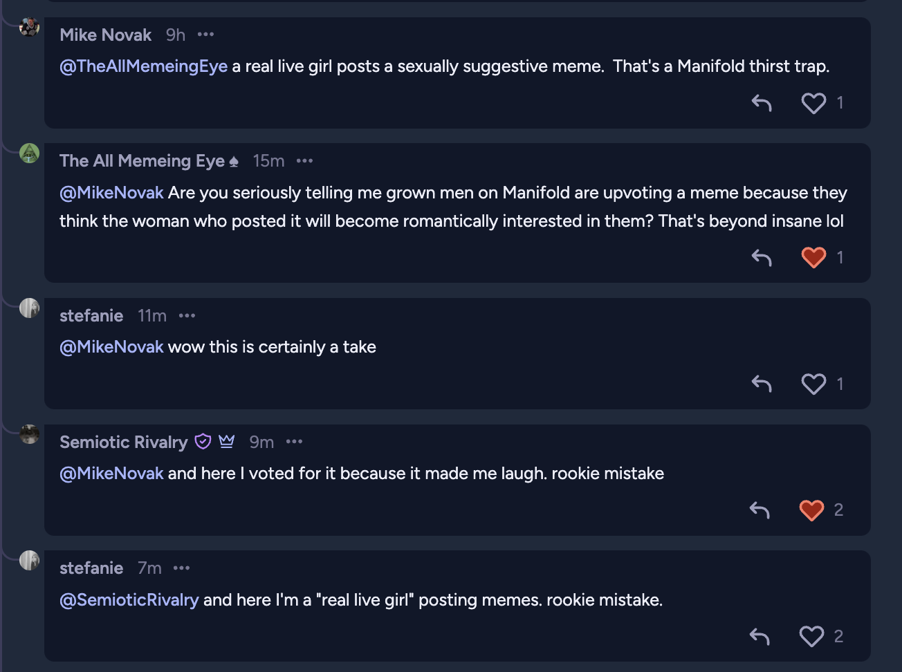Open more options for Semiotic Rivalry's comment

pos(294,442)
